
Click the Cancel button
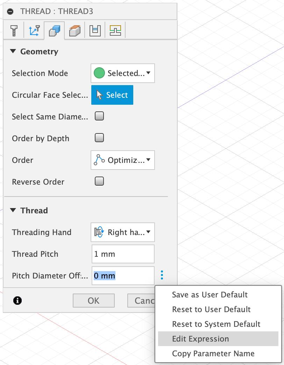(141, 301)
